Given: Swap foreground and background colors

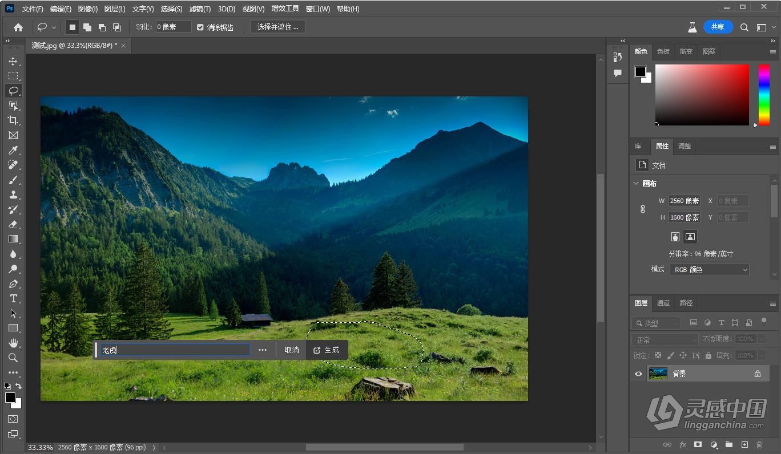Looking at the screenshot, I should pyautogui.click(x=18, y=386).
